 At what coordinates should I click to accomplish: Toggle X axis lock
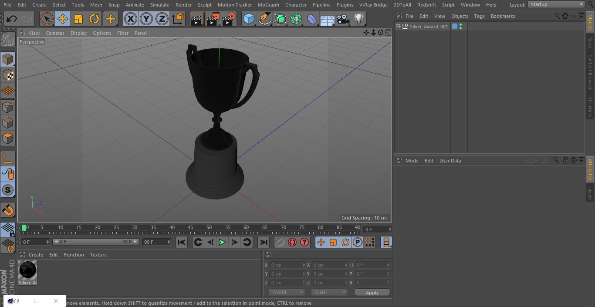pyautogui.click(x=130, y=19)
